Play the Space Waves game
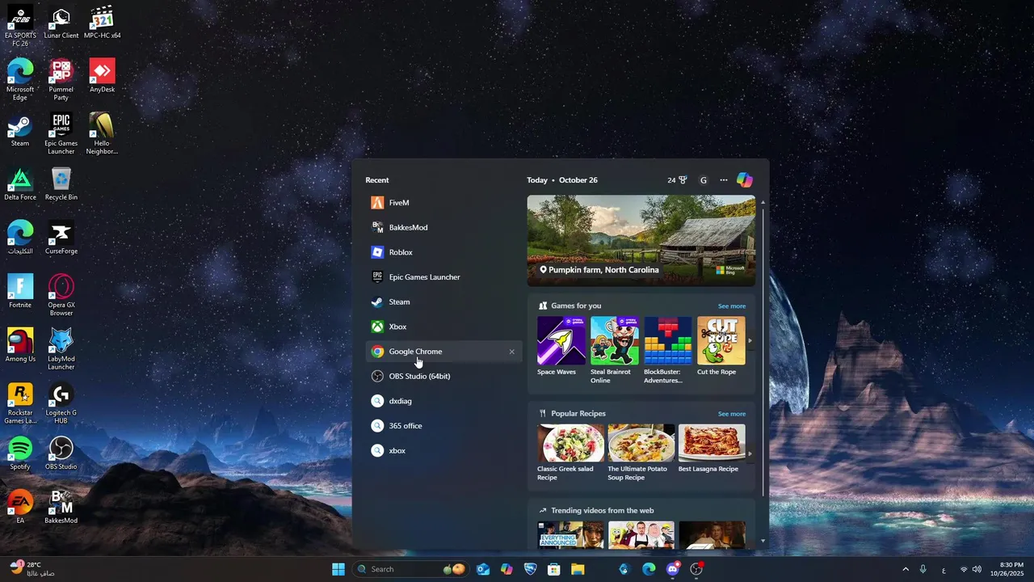The height and width of the screenshot is (582, 1034). [561, 346]
